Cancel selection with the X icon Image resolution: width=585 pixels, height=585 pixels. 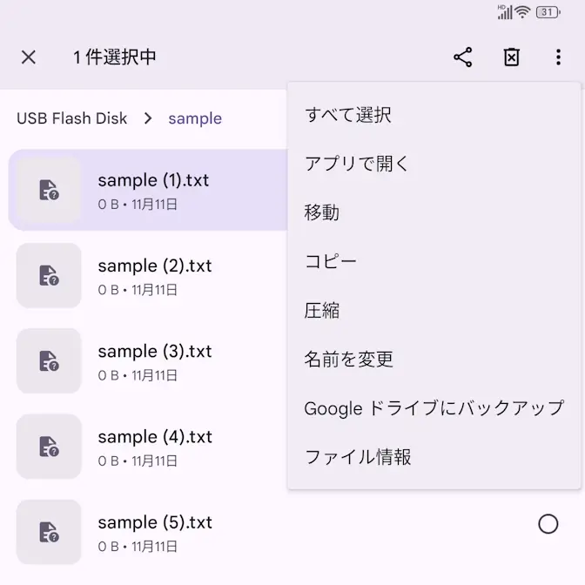29,57
